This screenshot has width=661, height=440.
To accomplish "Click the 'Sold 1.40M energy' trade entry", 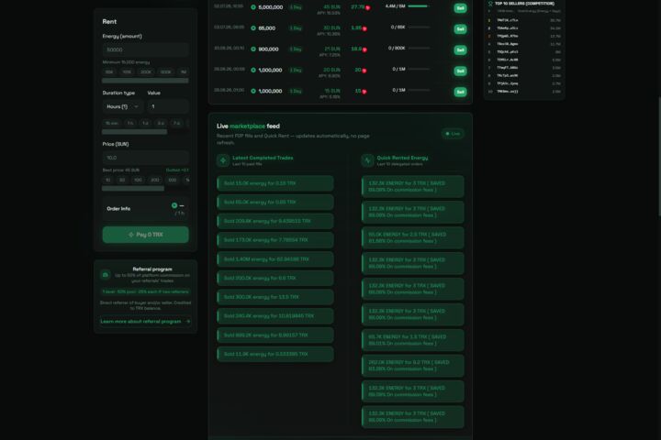I will click(275, 259).
